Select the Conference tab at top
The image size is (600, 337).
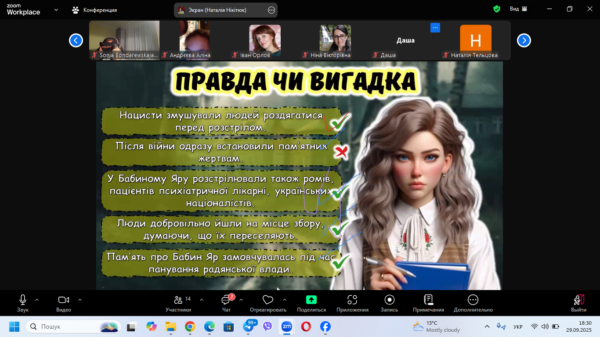click(x=95, y=10)
